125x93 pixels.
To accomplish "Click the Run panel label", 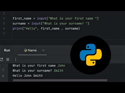I will click(7, 50).
